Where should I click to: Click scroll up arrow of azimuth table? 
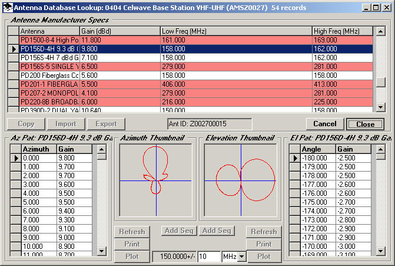click(101, 149)
